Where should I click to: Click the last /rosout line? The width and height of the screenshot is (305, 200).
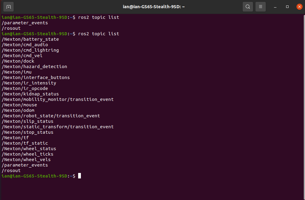pyautogui.click(x=11, y=171)
